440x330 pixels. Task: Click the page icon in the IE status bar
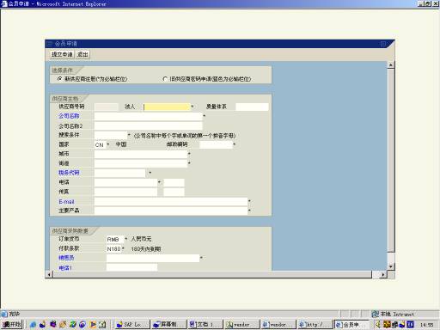click(4, 314)
